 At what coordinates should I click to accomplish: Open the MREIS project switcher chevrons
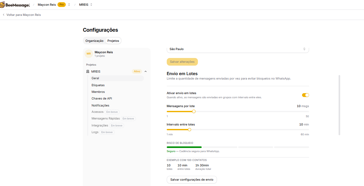(91, 5)
